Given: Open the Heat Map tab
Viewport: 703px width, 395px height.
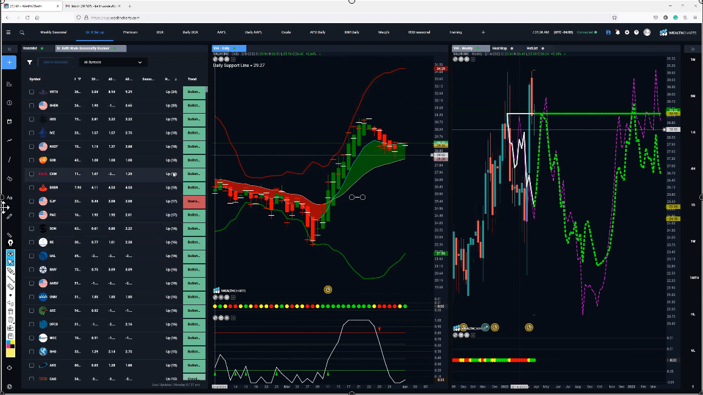Looking at the screenshot, I should point(499,49).
